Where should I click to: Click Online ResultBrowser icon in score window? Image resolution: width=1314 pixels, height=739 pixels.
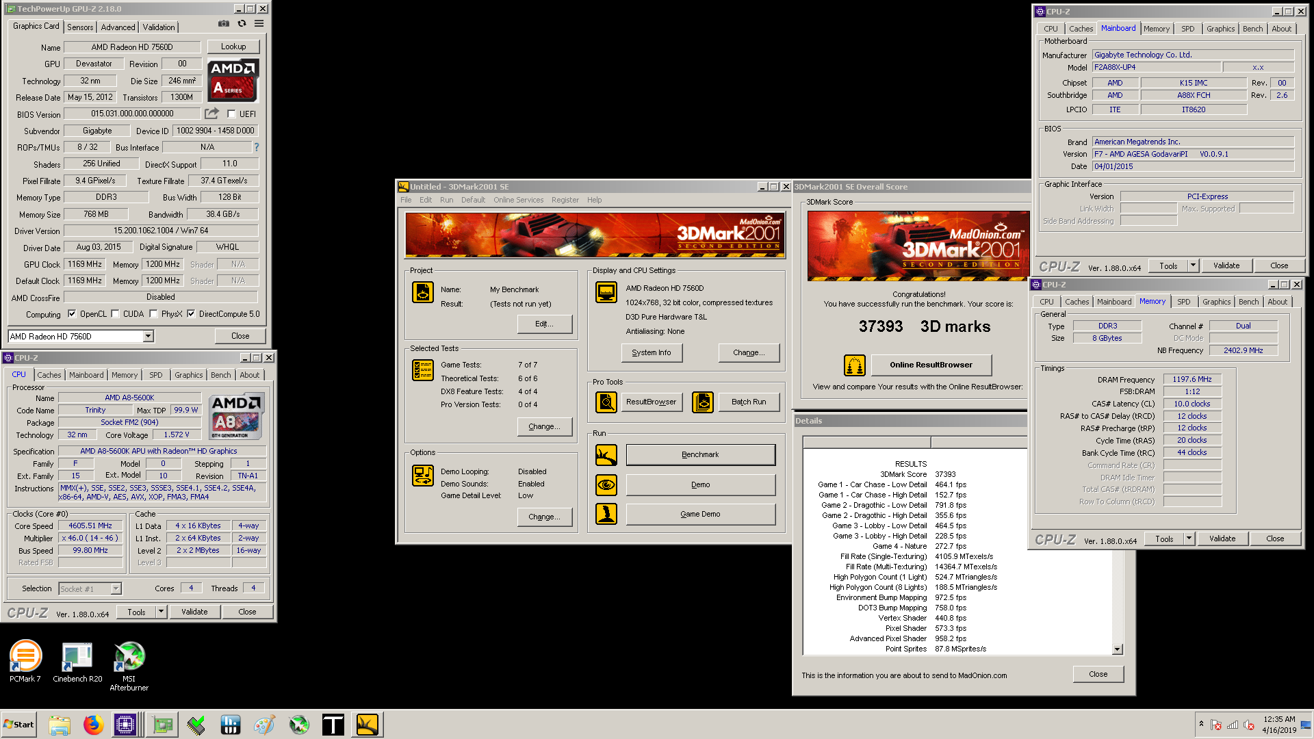[854, 365]
